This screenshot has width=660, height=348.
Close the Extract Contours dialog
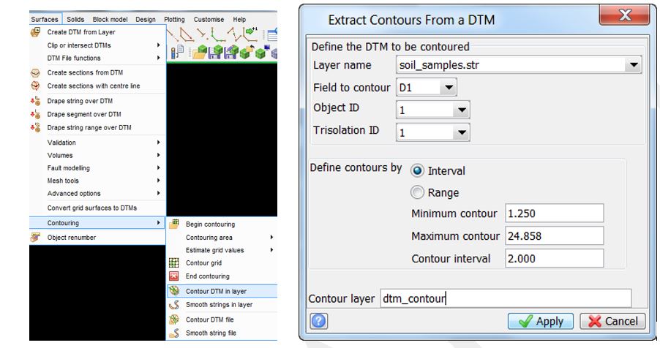625,15
